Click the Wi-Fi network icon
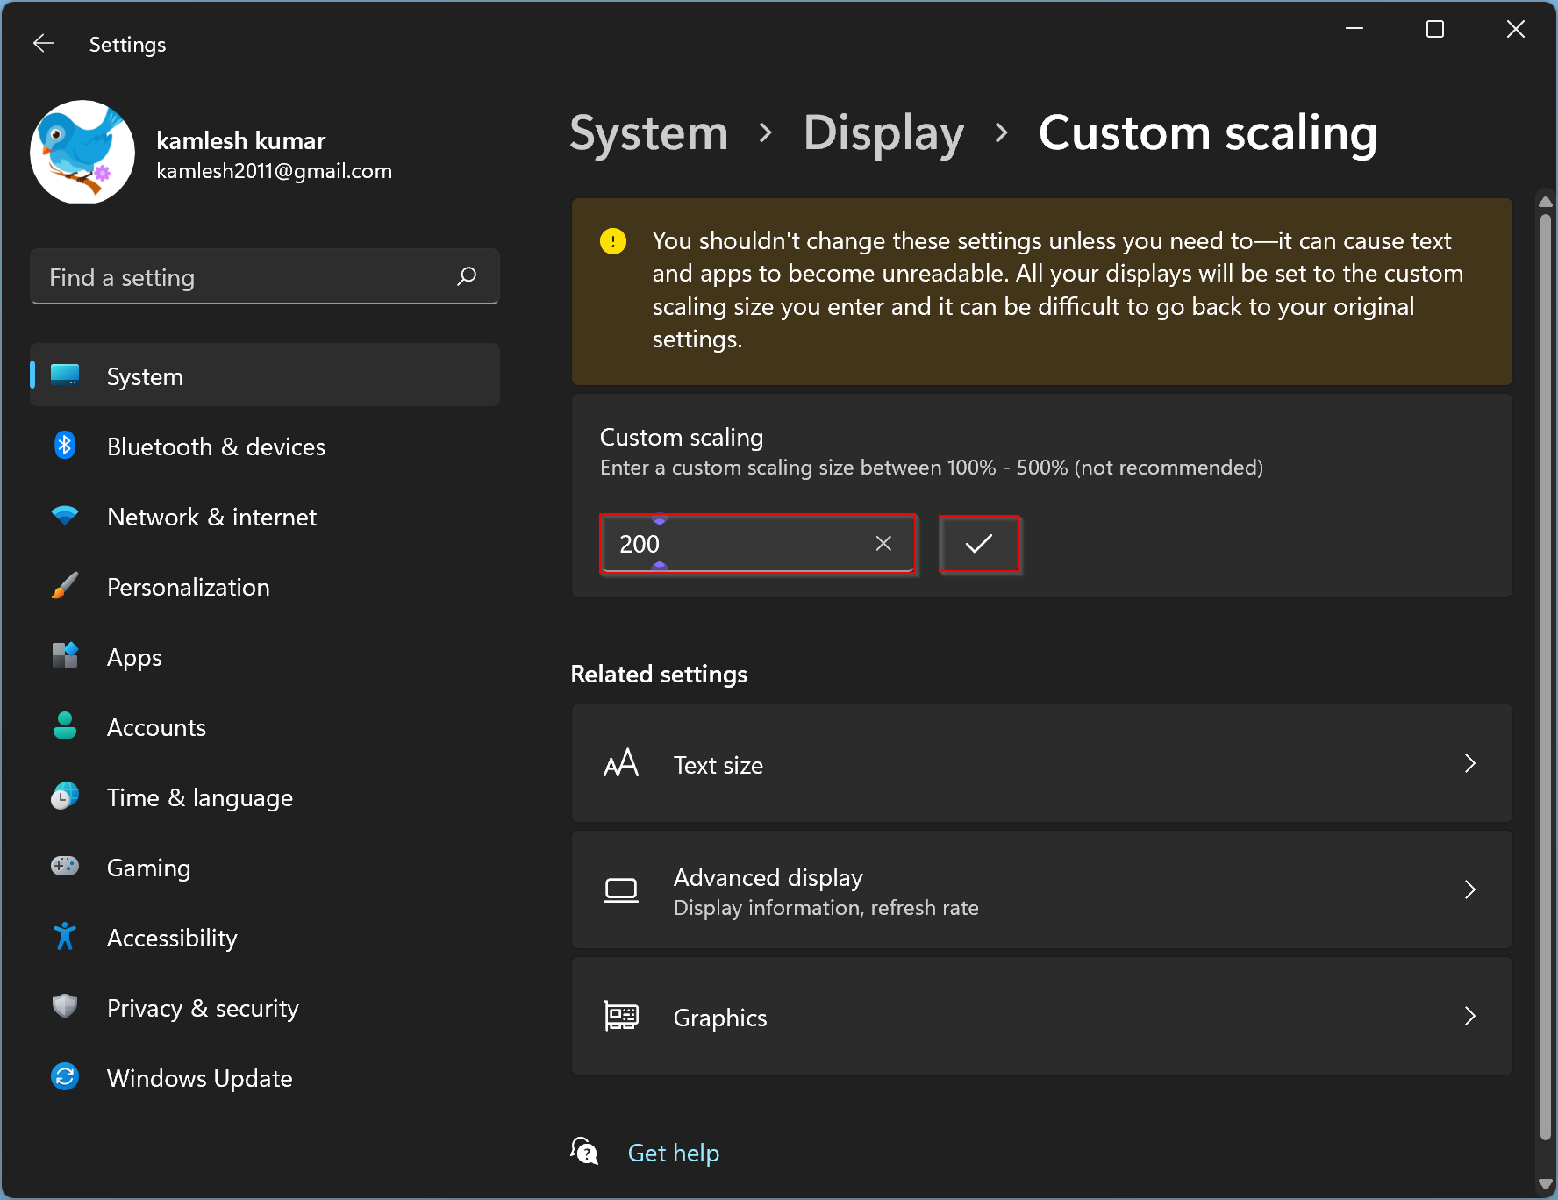 coord(65,516)
